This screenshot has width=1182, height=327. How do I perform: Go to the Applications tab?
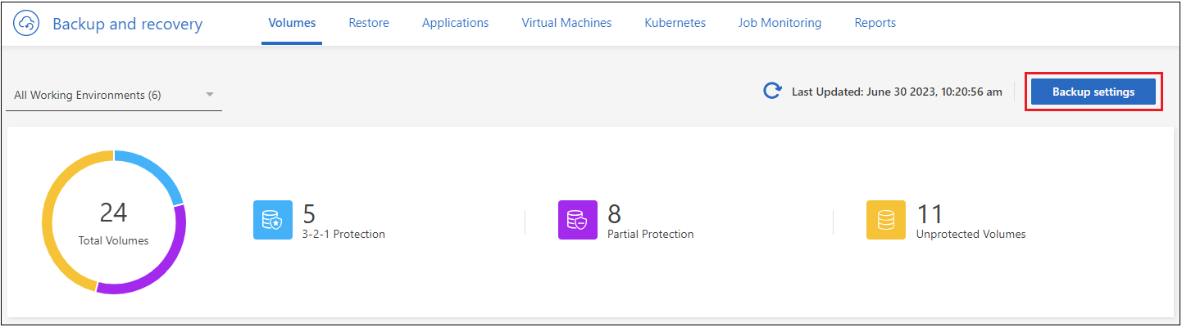pyautogui.click(x=455, y=23)
